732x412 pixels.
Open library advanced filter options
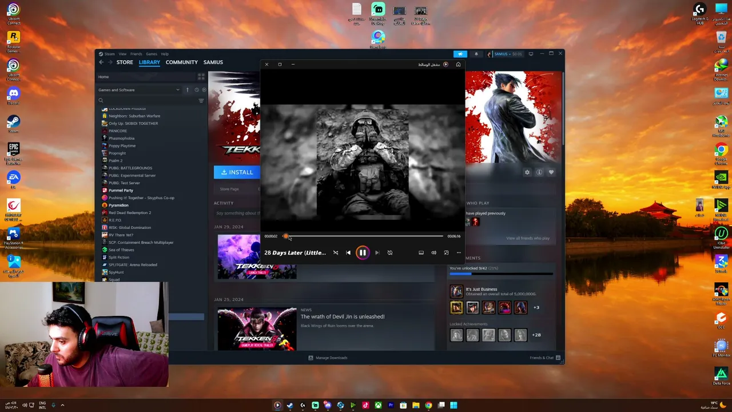tap(201, 101)
